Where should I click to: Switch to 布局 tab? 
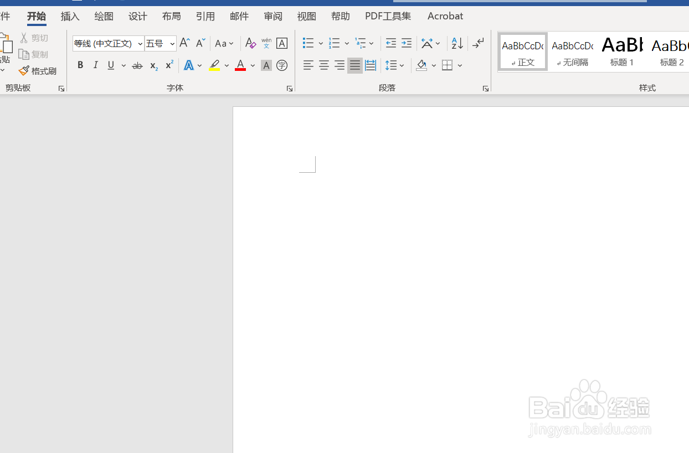(172, 16)
